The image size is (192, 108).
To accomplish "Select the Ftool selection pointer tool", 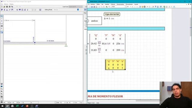I will point(1,16).
